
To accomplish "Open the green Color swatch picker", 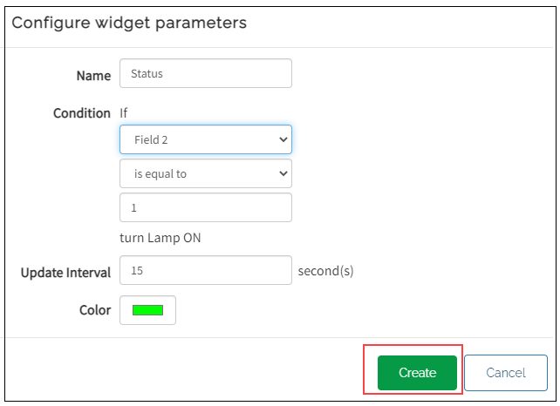I will [147, 310].
